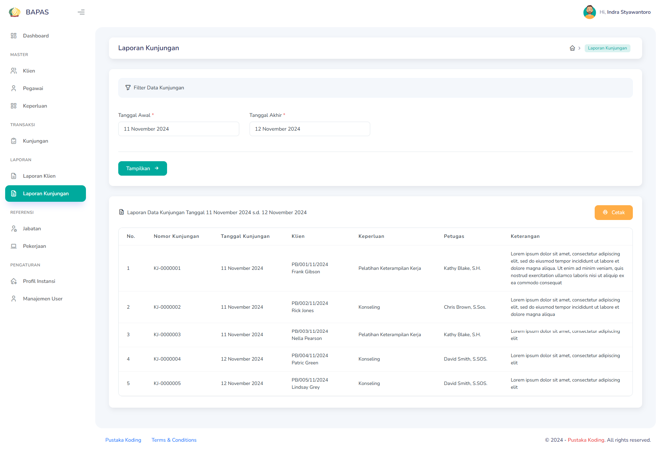Expand the Tanggal Awal date picker
660x452 pixels.
coord(178,129)
